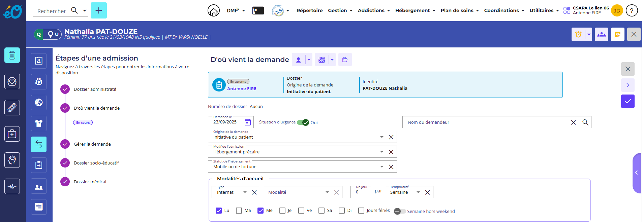This screenshot has width=642, height=222.
Task: Expand the 'Motif de l'admission' dropdown
Action: 381,152
